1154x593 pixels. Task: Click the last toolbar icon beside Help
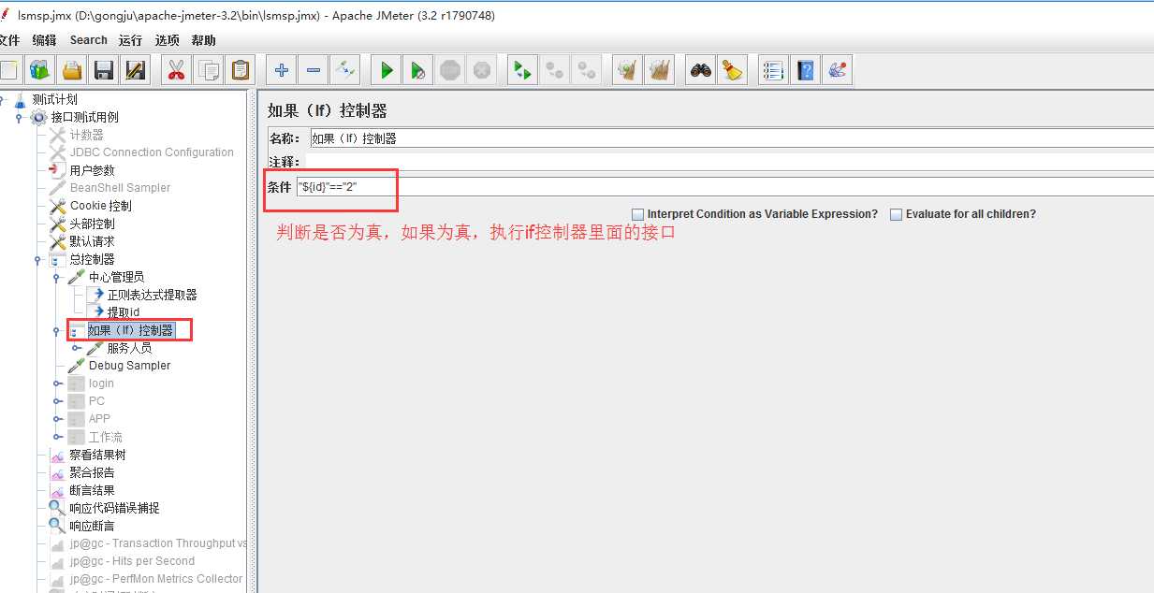coord(837,70)
